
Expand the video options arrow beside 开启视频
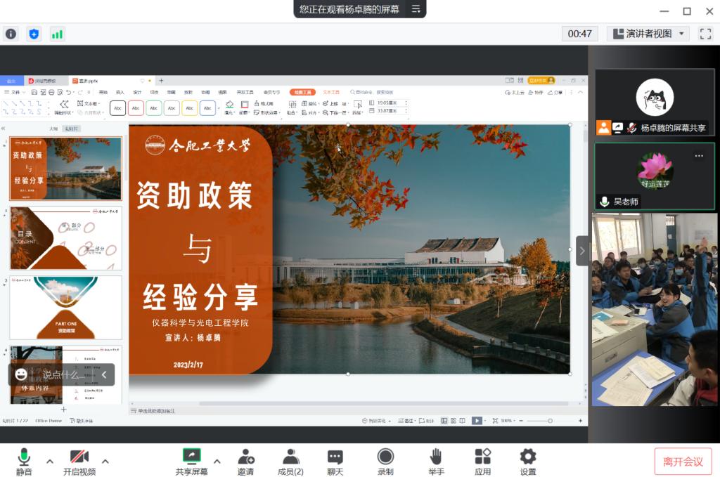pyautogui.click(x=105, y=461)
